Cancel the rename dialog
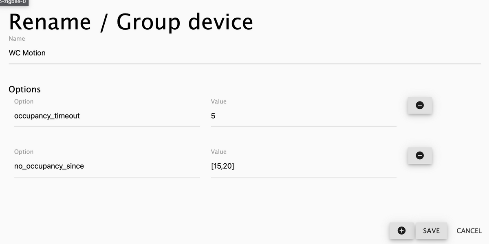Screen dimensions: 489x244 pos(469,231)
